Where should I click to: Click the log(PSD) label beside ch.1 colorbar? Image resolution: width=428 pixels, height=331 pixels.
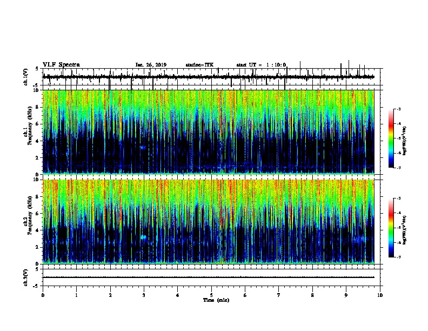click(x=405, y=141)
